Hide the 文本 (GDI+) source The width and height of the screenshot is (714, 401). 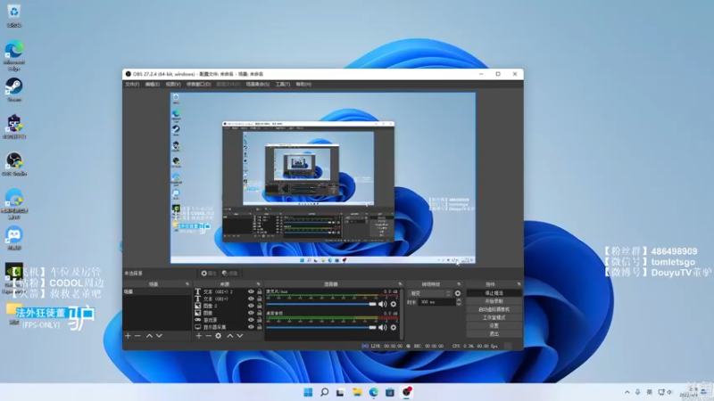[x=251, y=299]
